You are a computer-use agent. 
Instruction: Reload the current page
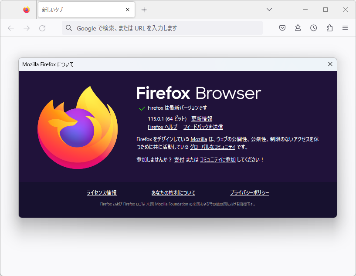point(42,28)
